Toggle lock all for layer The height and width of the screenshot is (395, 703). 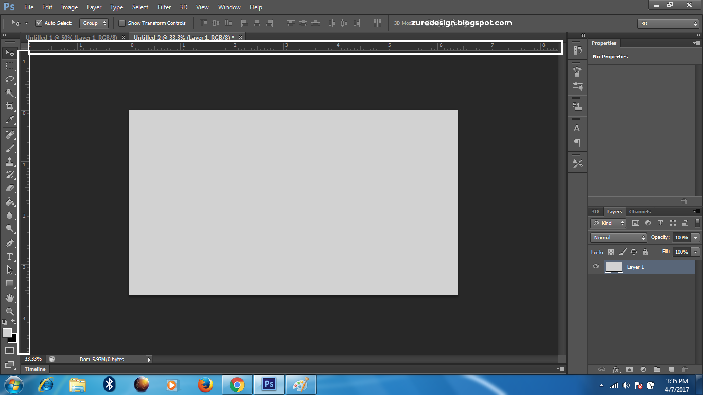point(645,252)
